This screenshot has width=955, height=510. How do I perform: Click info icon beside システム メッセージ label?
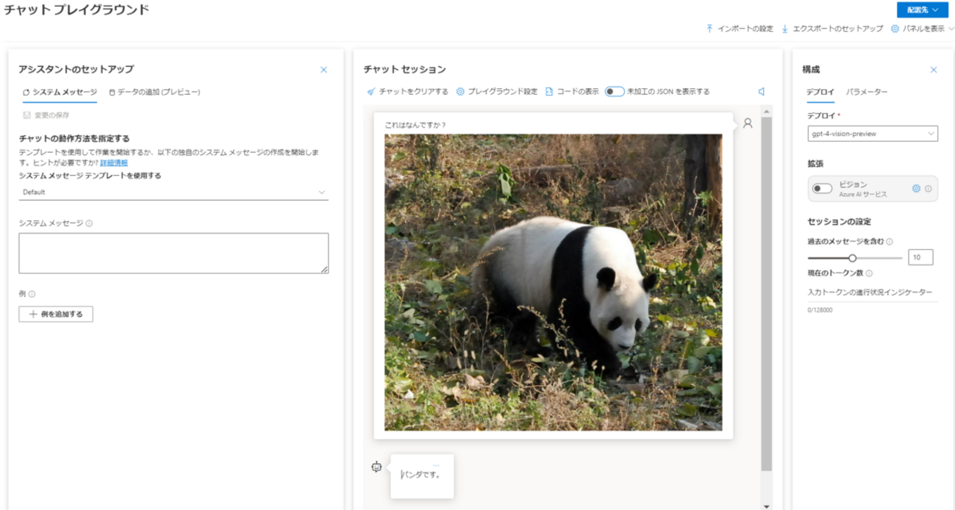coord(89,223)
